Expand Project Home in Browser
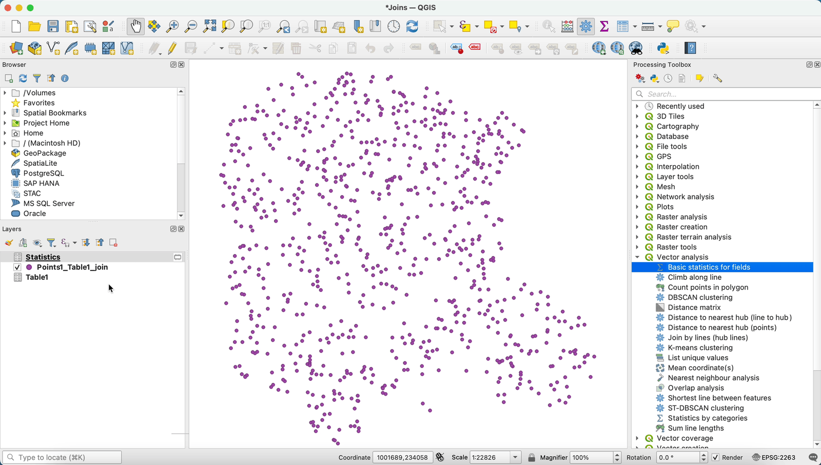The height and width of the screenshot is (465, 821). [x=5, y=123]
